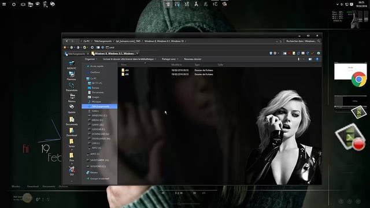The image size is (370, 208).
Task: Go back with the Explorer back arrow
Action: [x=67, y=41]
